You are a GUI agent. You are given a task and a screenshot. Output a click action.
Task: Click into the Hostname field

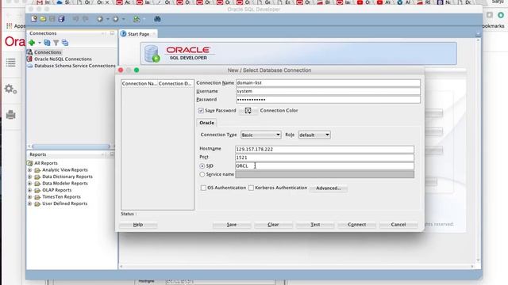[325, 150]
